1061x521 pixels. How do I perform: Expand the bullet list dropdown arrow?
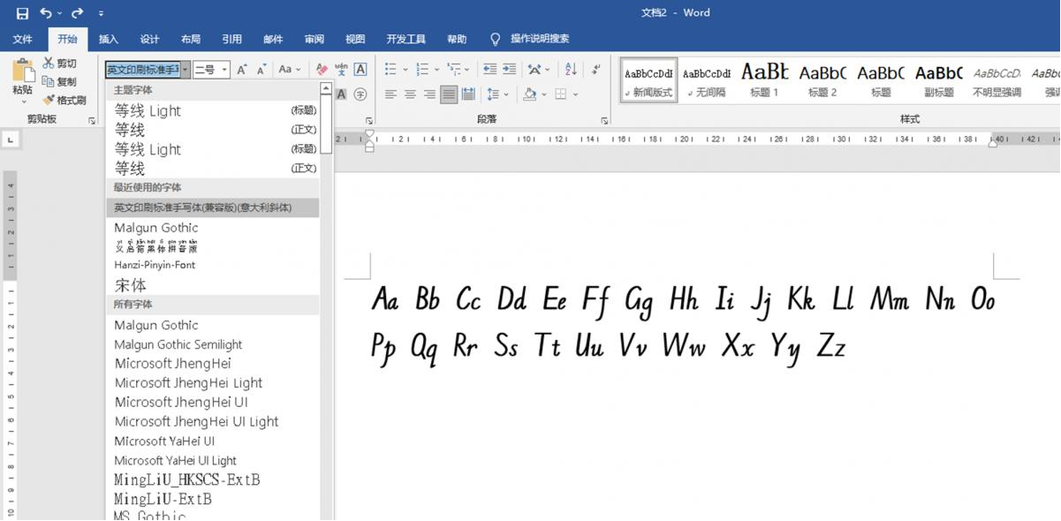(x=405, y=70)
